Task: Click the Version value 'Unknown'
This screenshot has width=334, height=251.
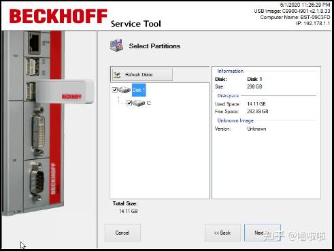Action: pyautogui.click(x=256, y=129)
